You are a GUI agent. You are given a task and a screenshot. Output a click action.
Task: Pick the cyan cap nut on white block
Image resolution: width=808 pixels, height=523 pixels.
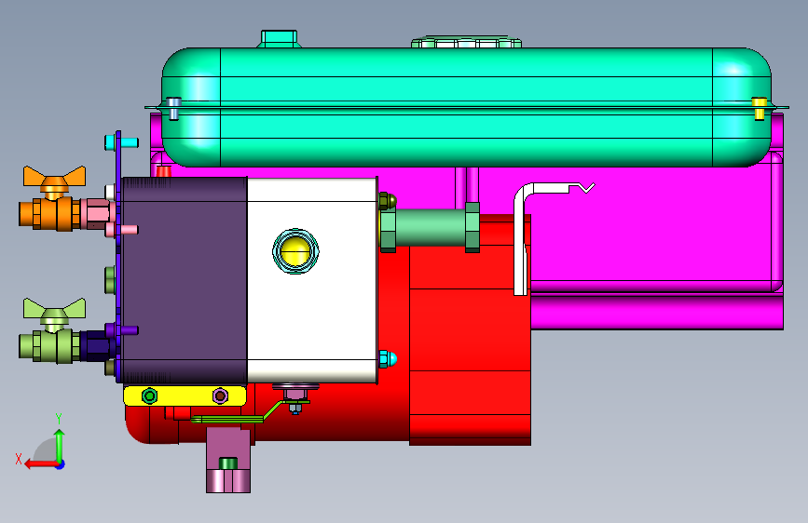pyautogui.click(x=388, y=359)
